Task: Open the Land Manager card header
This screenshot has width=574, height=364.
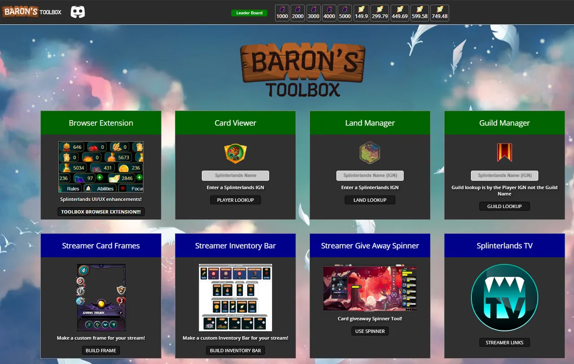Action: point(370,123)
